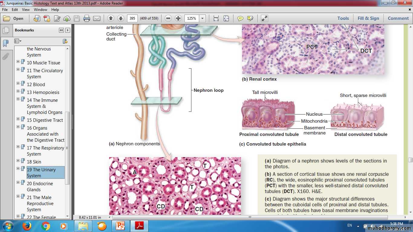Show the Page Thumbnails panel
Image resolution: width=413 pixels, height=232 pixels.
pyautogui.click(x=6, y=31)
